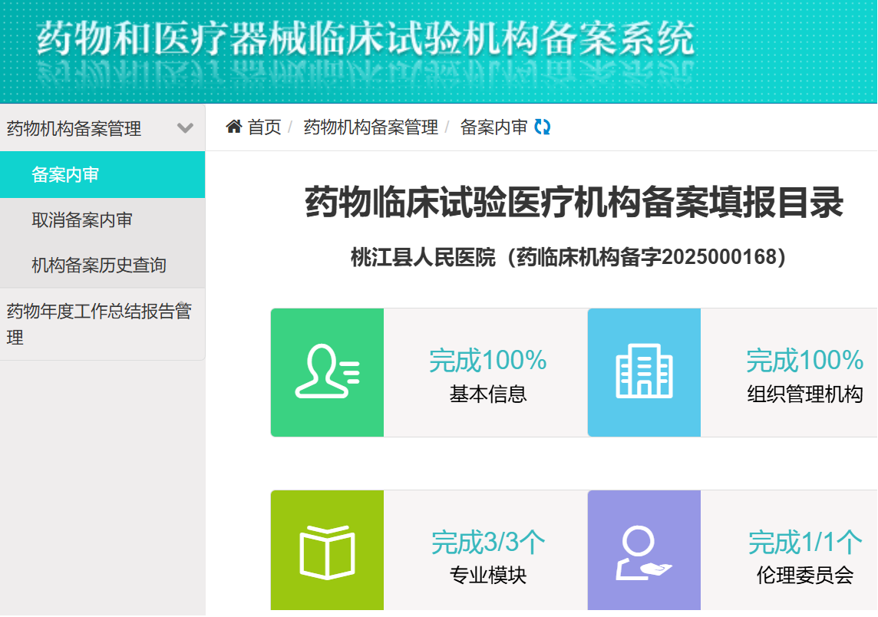The width and height of the screenshot is (878, 617).
Task: Open the blue building icon for 组织管理机构
Action: (x=644, y=372)
